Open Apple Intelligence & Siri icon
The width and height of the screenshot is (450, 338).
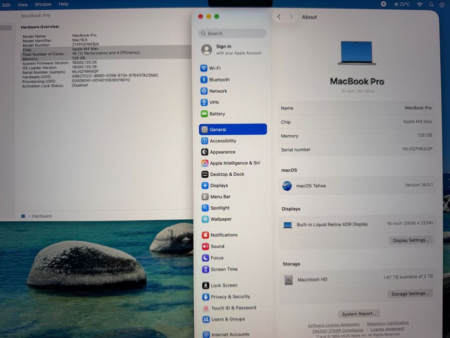(x=205, y=163)
